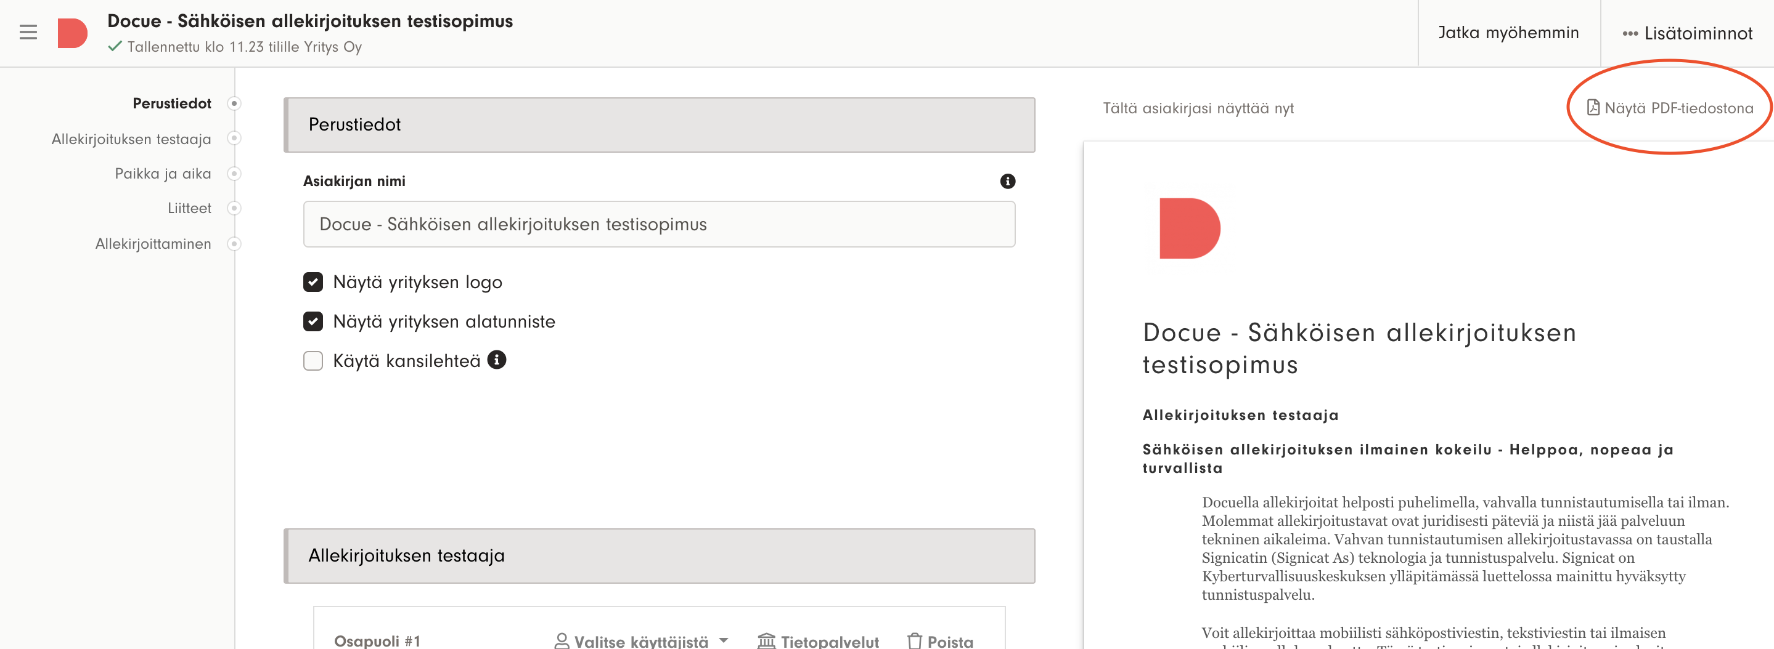Collapse the Perustiedot section header
Viewport: 1774px width, 649px height.
(x=659, y=124)
